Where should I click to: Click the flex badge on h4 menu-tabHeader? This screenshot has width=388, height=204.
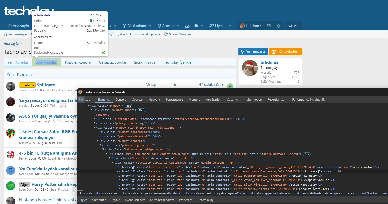click(x=307, y=154)
